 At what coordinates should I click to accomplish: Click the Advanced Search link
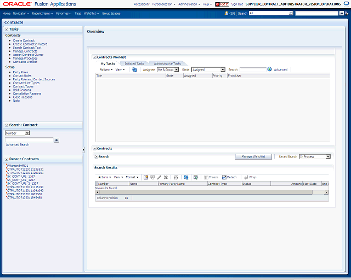18,145
